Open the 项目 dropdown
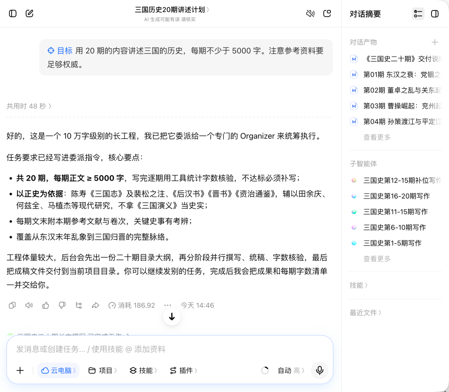449x392 pixels. tap(103, 370)
